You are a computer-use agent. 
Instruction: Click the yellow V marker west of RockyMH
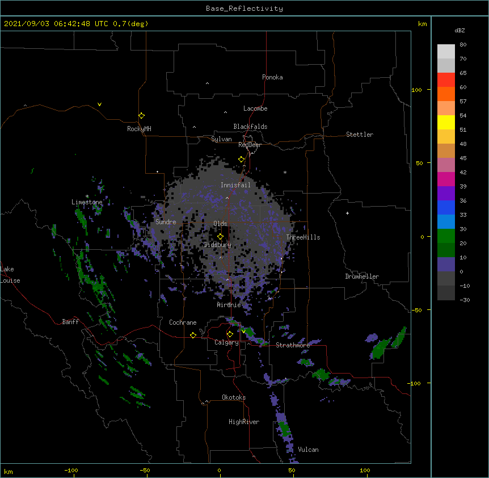pyautogui.click(x=99, y=104)
